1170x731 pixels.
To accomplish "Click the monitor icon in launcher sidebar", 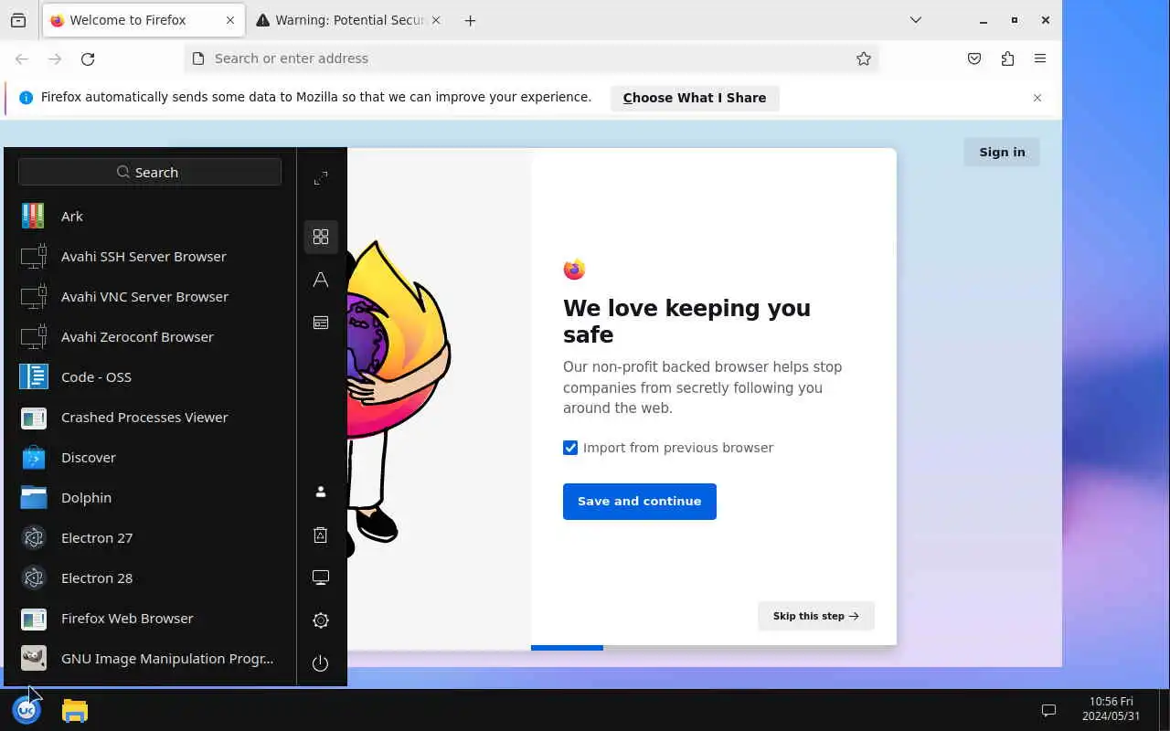I will (x=321, y=577).
